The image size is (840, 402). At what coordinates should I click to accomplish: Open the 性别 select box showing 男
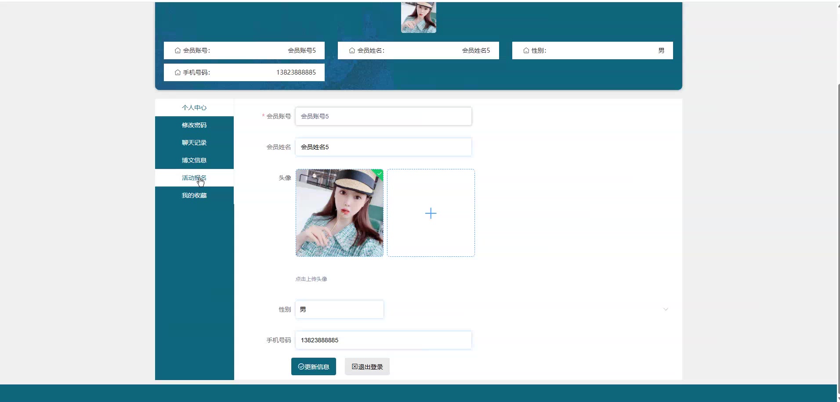point(339,309)
